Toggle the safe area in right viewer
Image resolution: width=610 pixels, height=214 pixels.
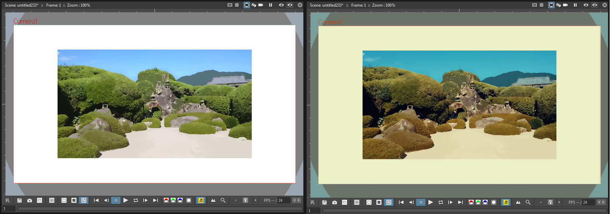534,5
